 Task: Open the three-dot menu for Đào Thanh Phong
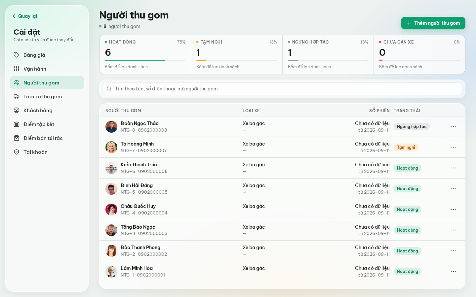(454, 251)
